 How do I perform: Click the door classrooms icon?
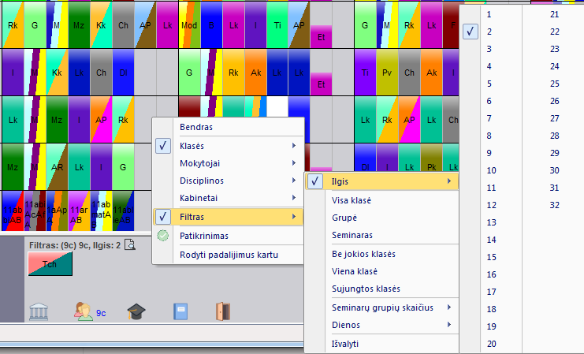point(223,312)
